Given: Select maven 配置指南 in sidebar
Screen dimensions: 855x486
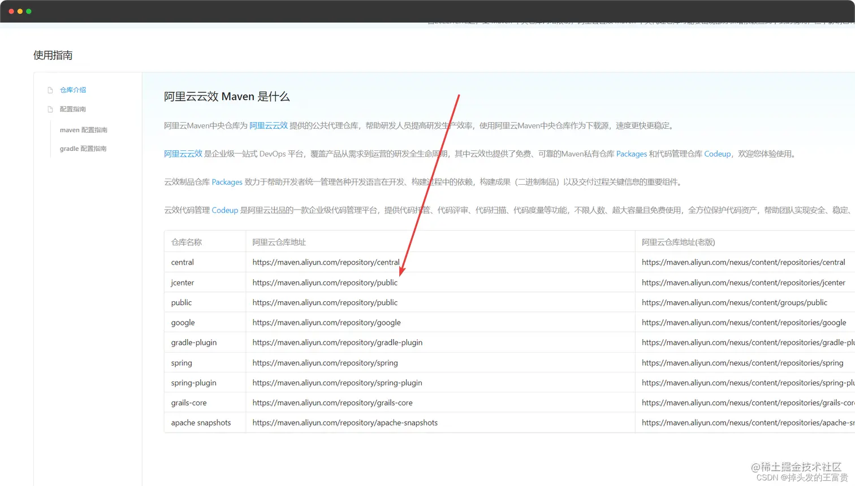Looking at the screenshot, I should click(84, 130).
